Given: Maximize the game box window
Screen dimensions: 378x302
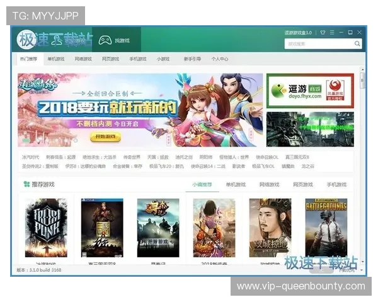Looking at the screenshot, I should [350, 32].
